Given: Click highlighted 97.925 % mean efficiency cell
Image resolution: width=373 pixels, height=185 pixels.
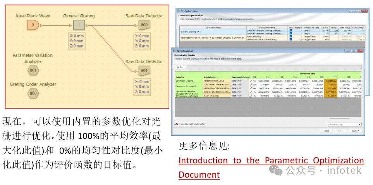Looking at the screenshot, I should 331,96.
